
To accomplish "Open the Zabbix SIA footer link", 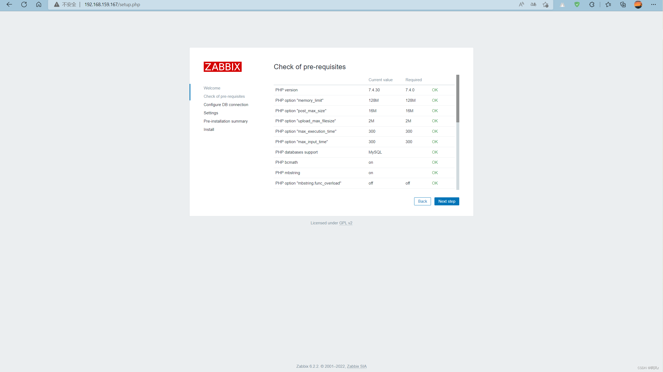I will (x=356, y=366).
